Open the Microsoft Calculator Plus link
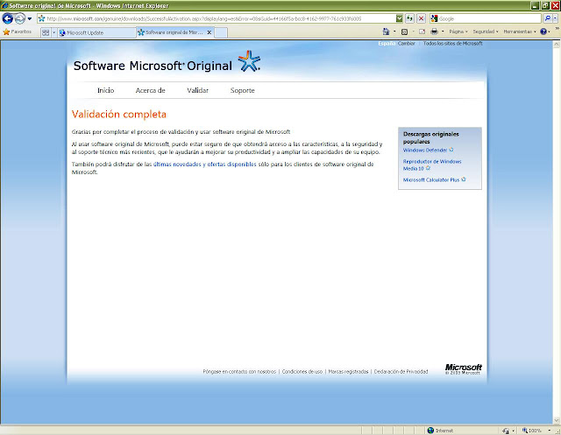The height and width of the screenshot is (435, 561). [431, 180]
